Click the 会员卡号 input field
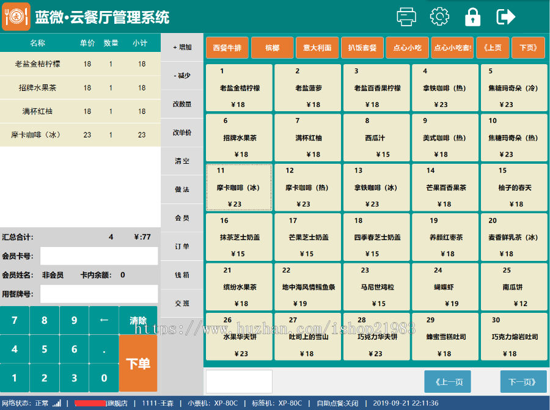550x410 pixels. click(98, 256)
